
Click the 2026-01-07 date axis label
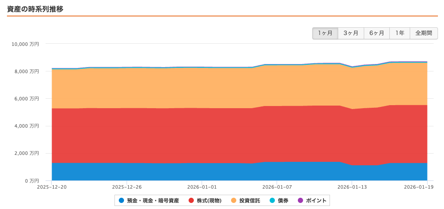click(277, 187)
